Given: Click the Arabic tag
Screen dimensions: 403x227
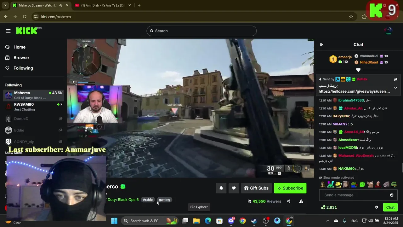Looking at the screenshot, I should [148, 200].
